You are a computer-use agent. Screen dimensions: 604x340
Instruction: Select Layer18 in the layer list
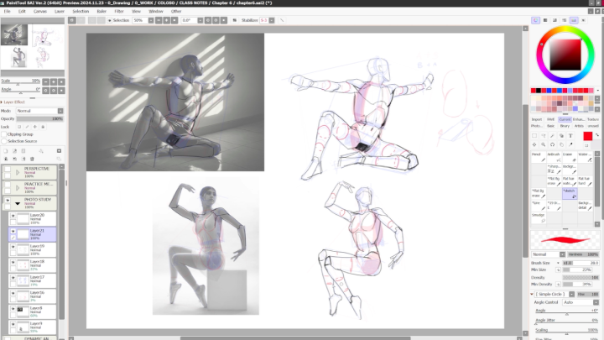[x=33, y=265]
